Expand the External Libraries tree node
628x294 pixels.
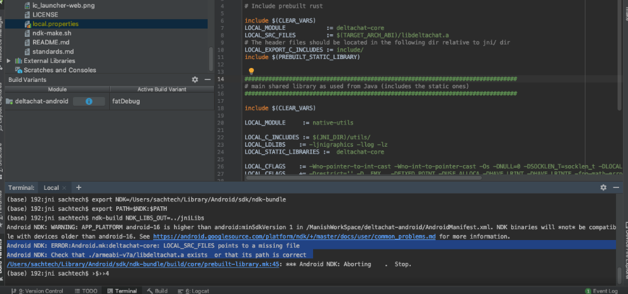point(9,60)
